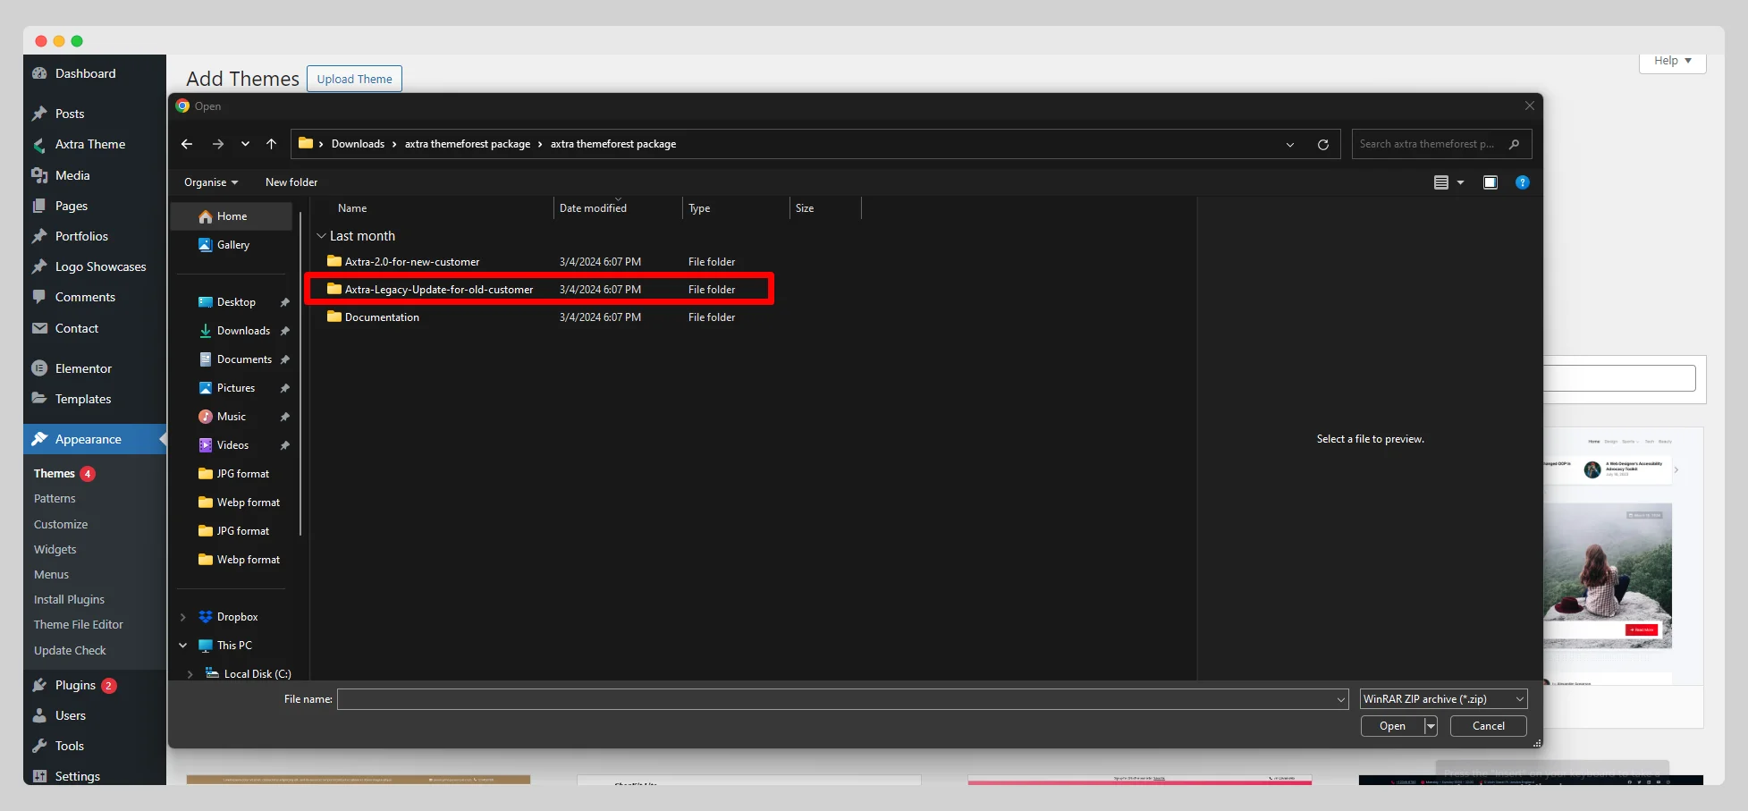The image size is (1748, 811).
Task: Open Posts in WordPress sidebar
Action: (x=70, y=114)
